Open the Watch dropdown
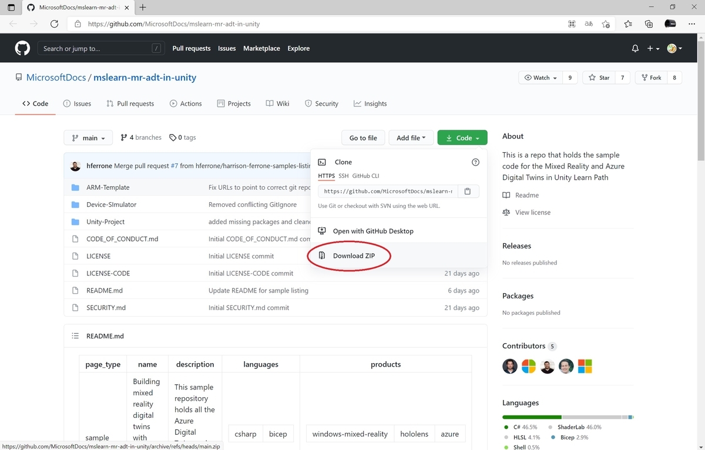The width and height of the screenshot is (705, 450). click(x=540, y=78)
